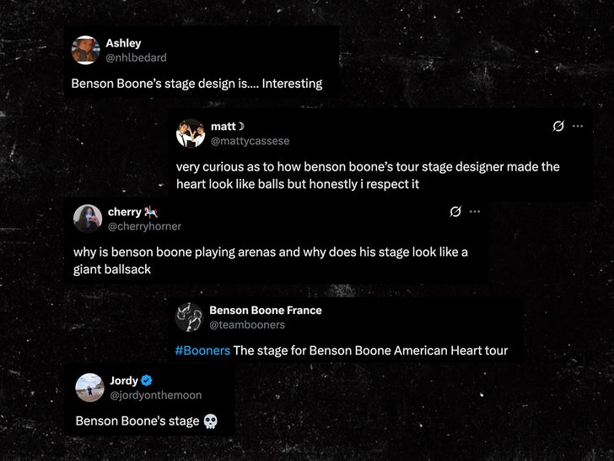Screen dimensions: 614x461
Task: Open the @teambooners handle
Action: (247, 324)
